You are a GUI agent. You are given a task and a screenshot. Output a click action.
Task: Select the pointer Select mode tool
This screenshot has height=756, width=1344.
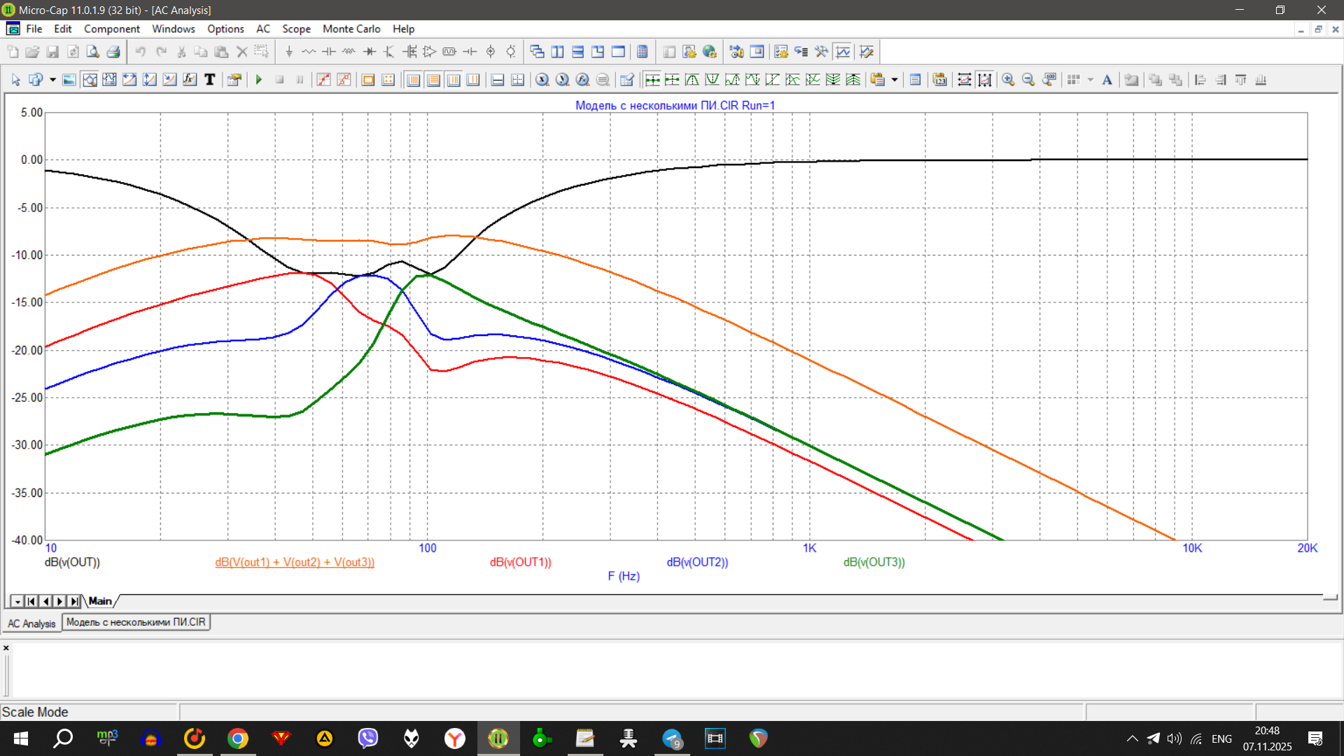point(15,80)
